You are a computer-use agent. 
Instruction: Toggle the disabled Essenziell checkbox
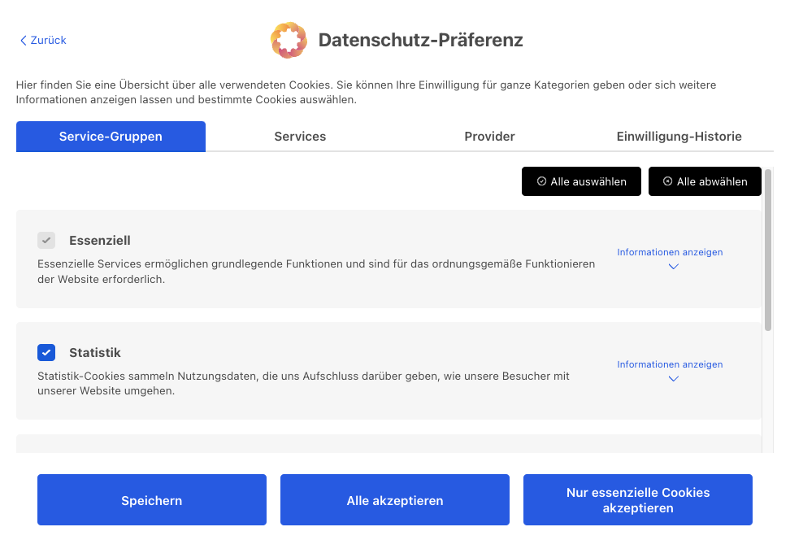tap(46, 241)
